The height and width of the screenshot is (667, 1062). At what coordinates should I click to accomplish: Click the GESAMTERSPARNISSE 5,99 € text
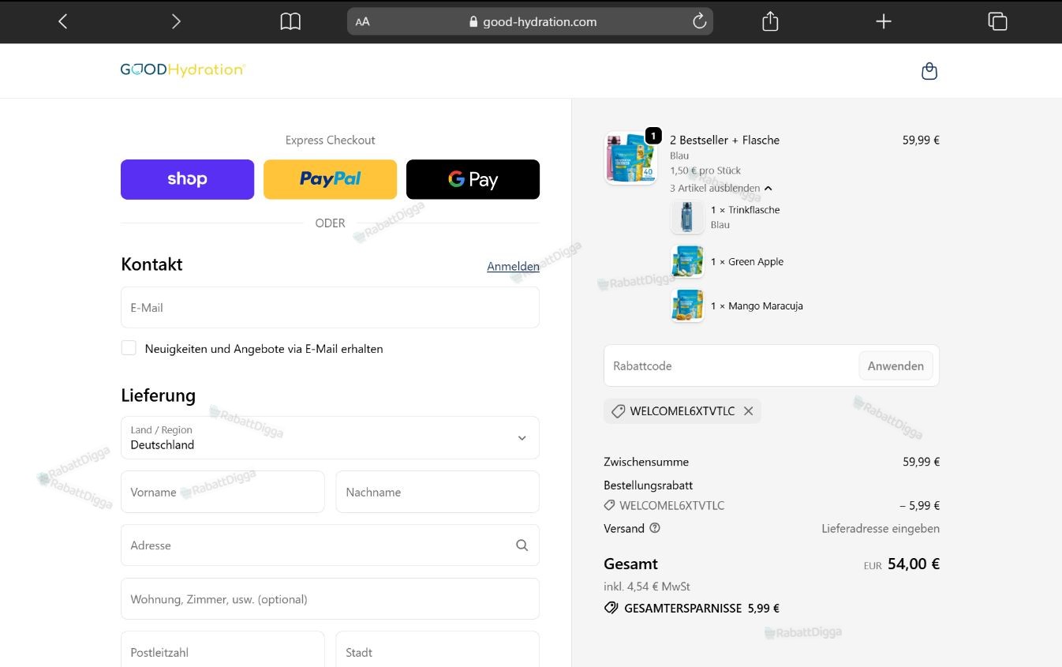pyautogui.click(x=701, y=609)
